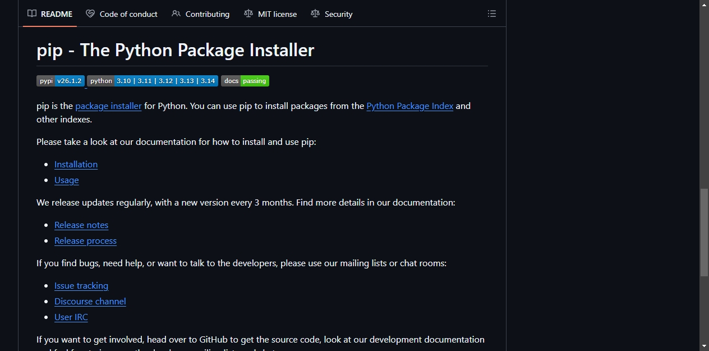Switch to the Contributing tab
The image size is (709, 351).
(201, 14)
